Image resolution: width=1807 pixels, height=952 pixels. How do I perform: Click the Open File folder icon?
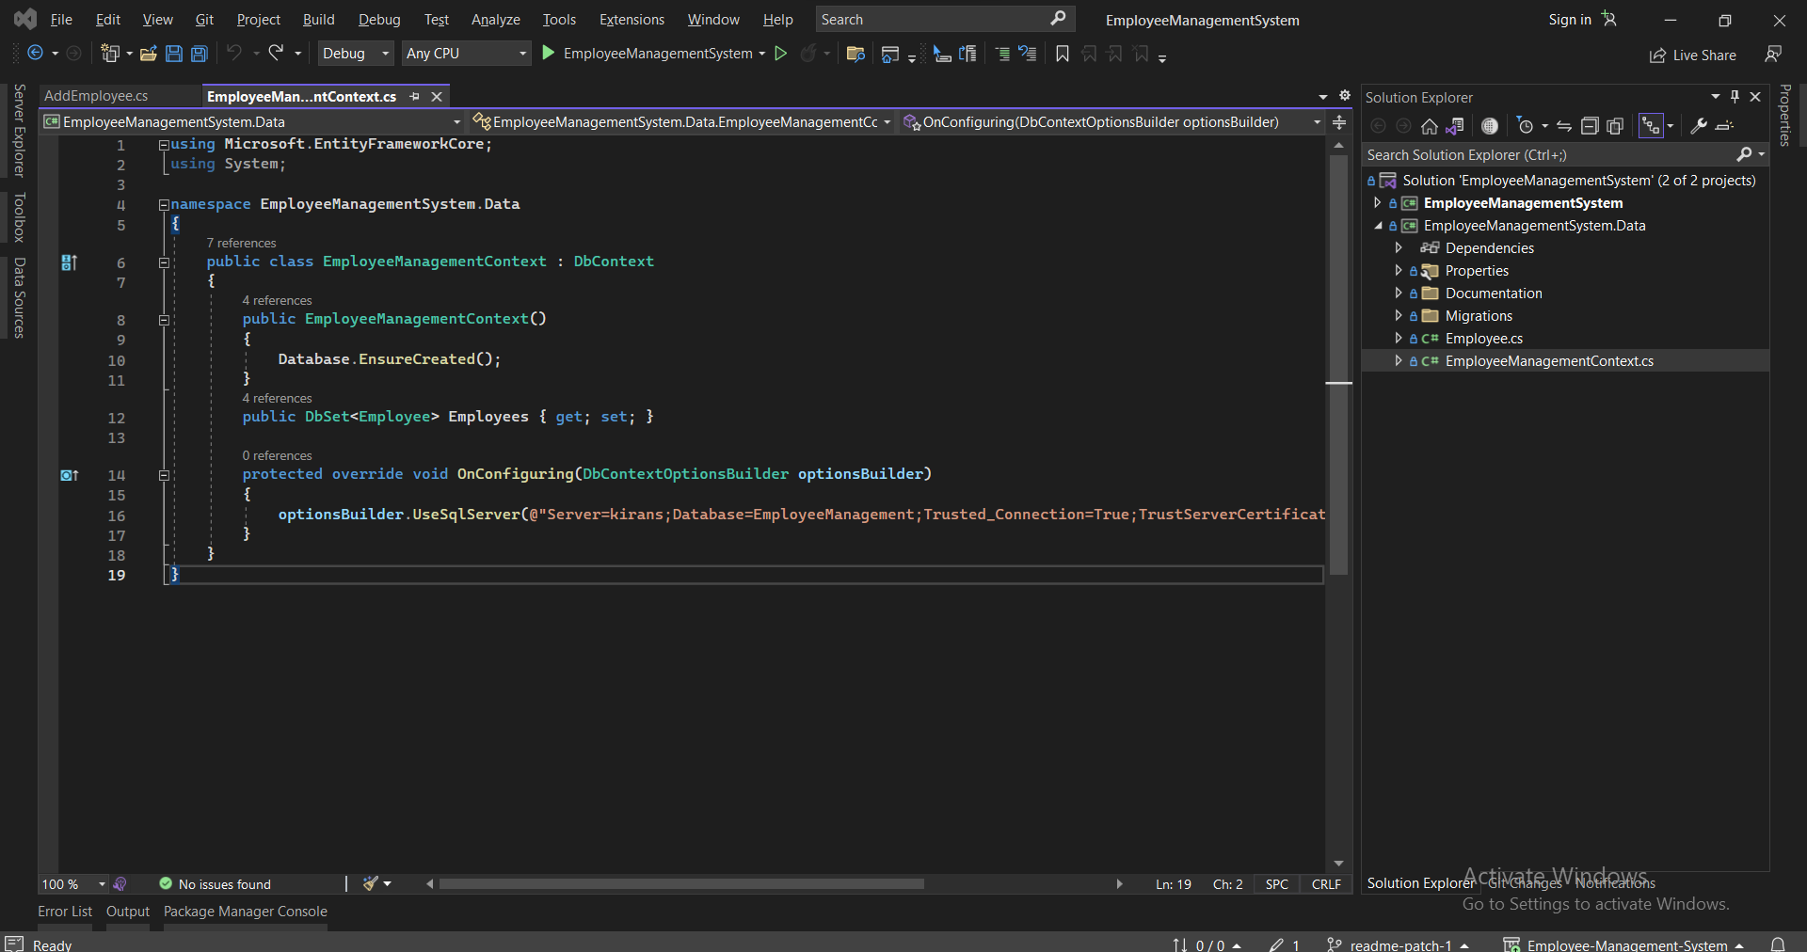148,54
